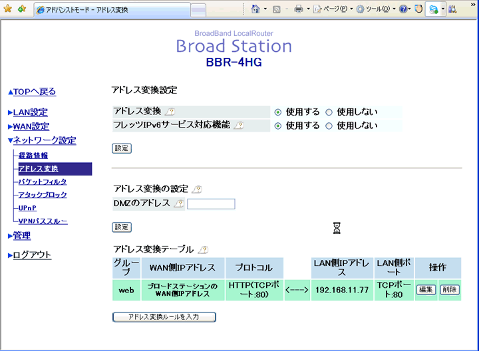Screen dimensions: 479x351
Task: Click the Research toolbar icon
Action: point(452,9)
